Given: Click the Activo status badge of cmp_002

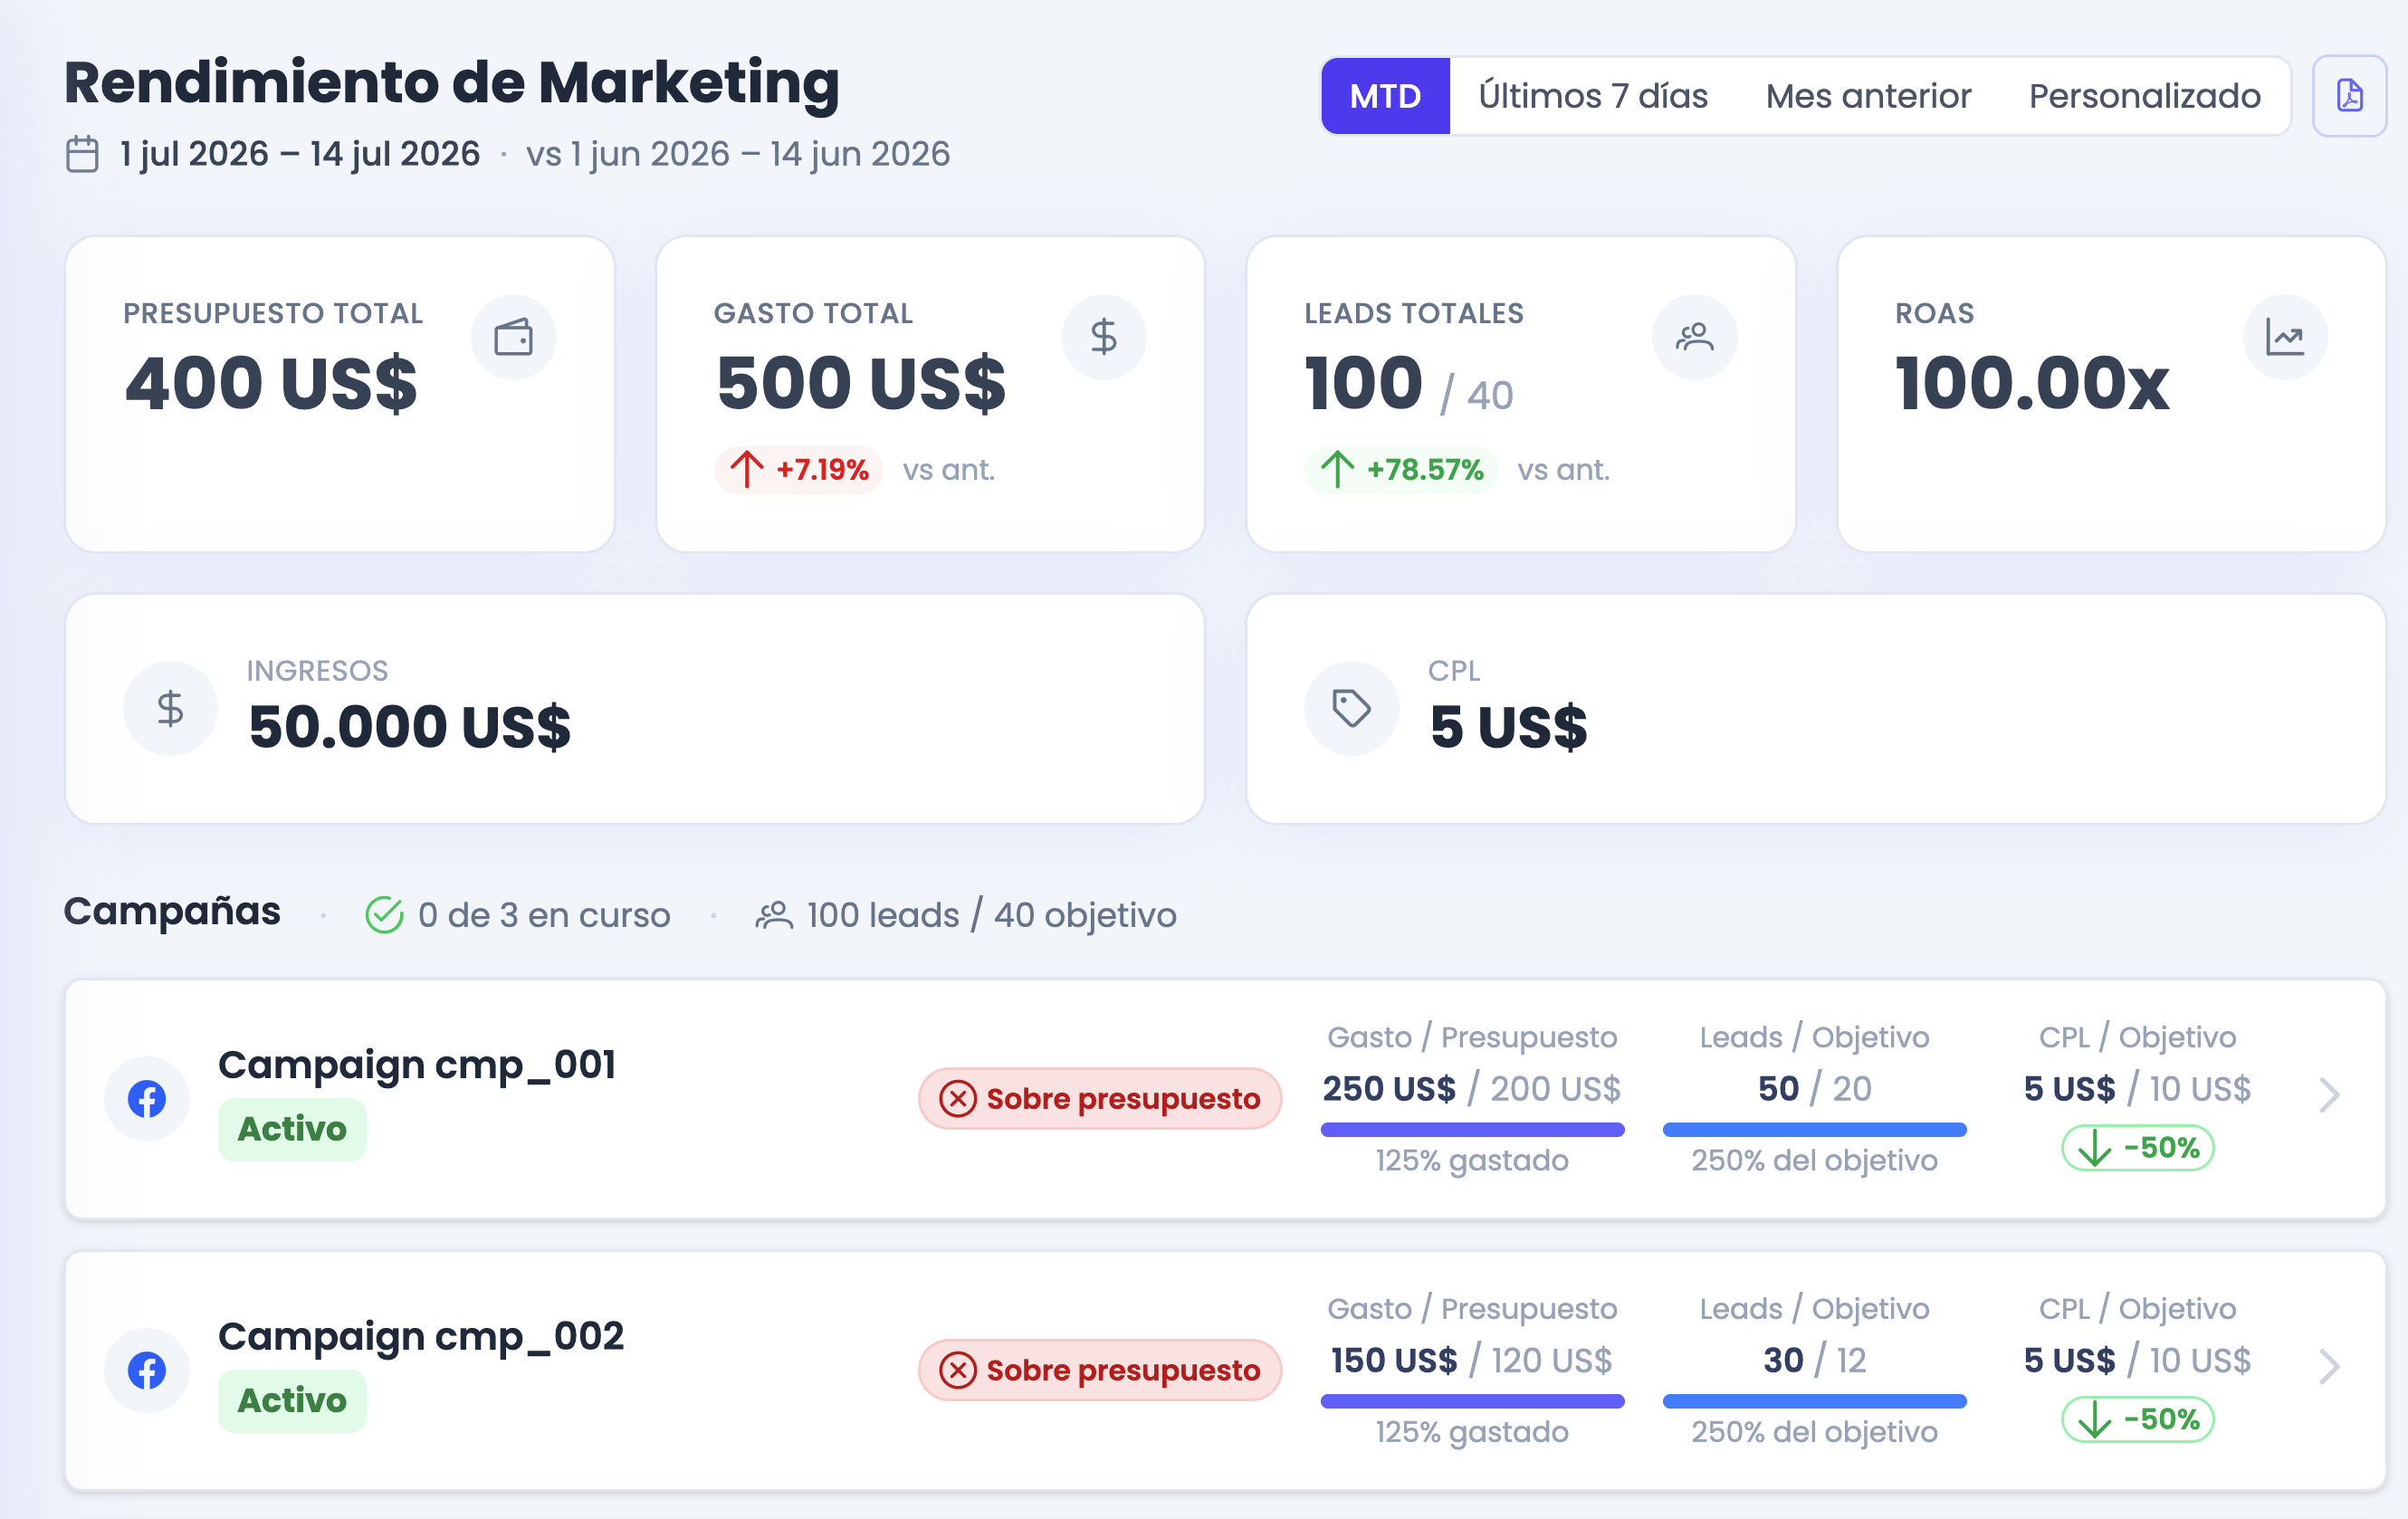Looking at the screenshot, I should [x=292, y=1401].
